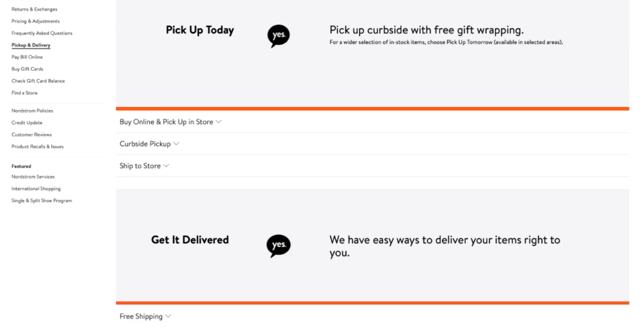Select Pickup & Delivery sidebar item

(31, 45)
